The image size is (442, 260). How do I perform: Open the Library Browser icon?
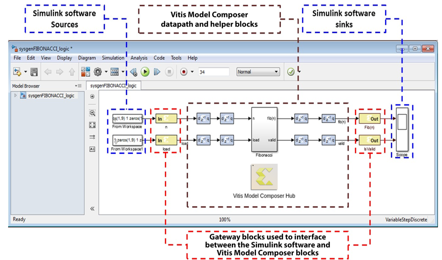click(85, 72)
